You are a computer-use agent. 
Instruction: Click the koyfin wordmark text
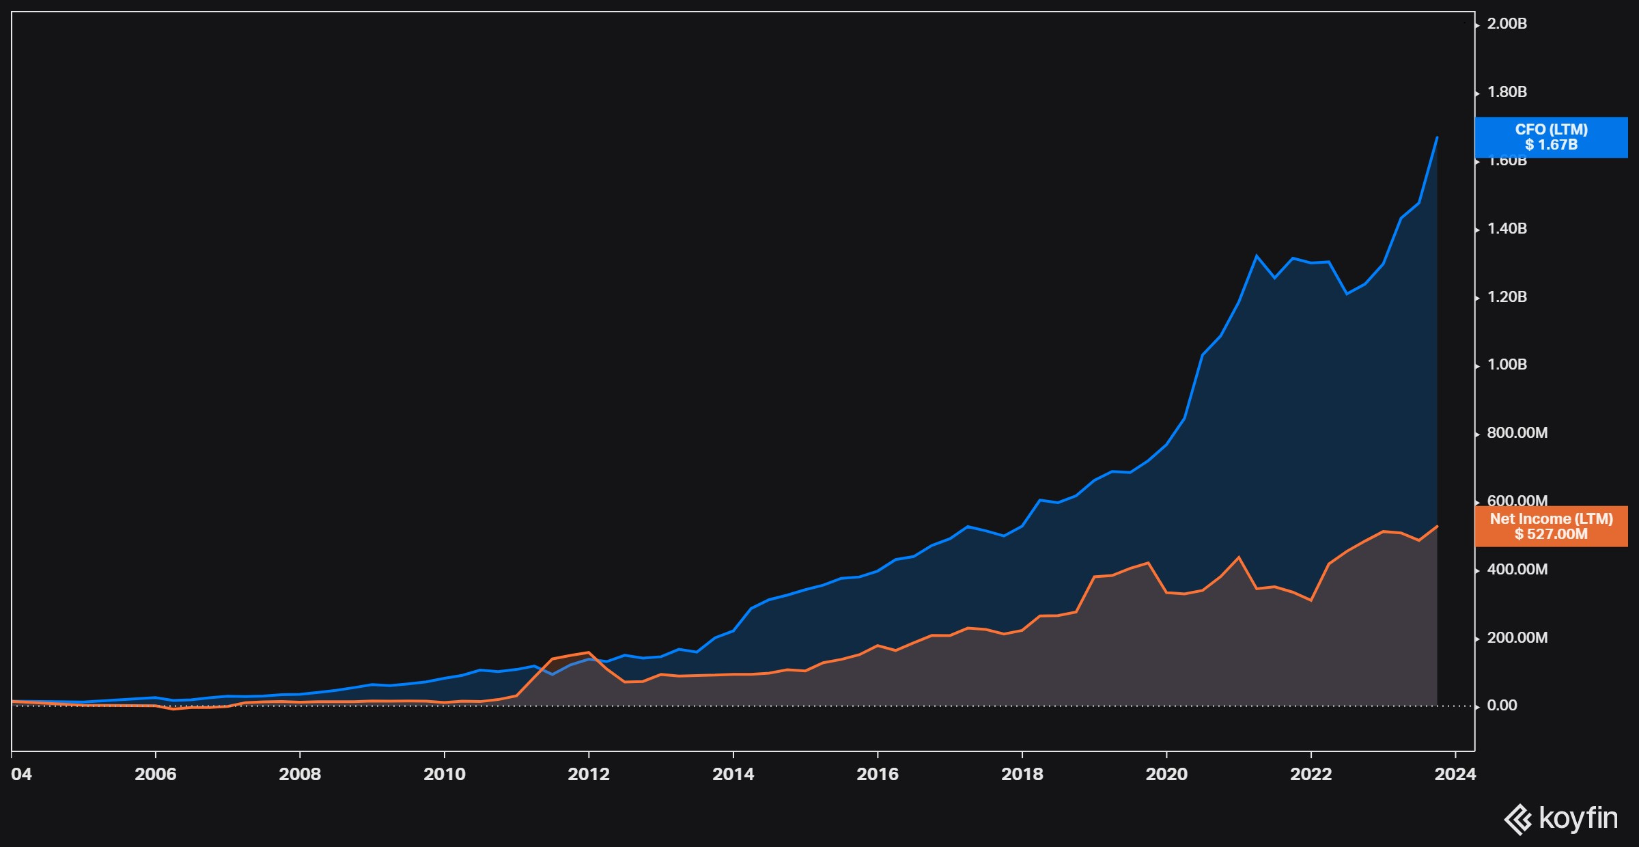click(x=1578, y=818)
